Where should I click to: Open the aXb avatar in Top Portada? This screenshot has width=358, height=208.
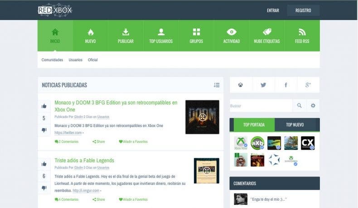click(257, 143)
